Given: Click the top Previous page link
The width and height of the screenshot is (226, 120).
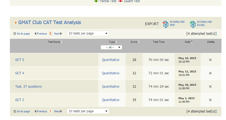Looking at the screenshot, I should pos(41,34).
